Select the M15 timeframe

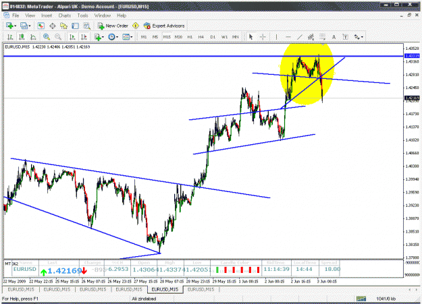click(x=167, y=37)
